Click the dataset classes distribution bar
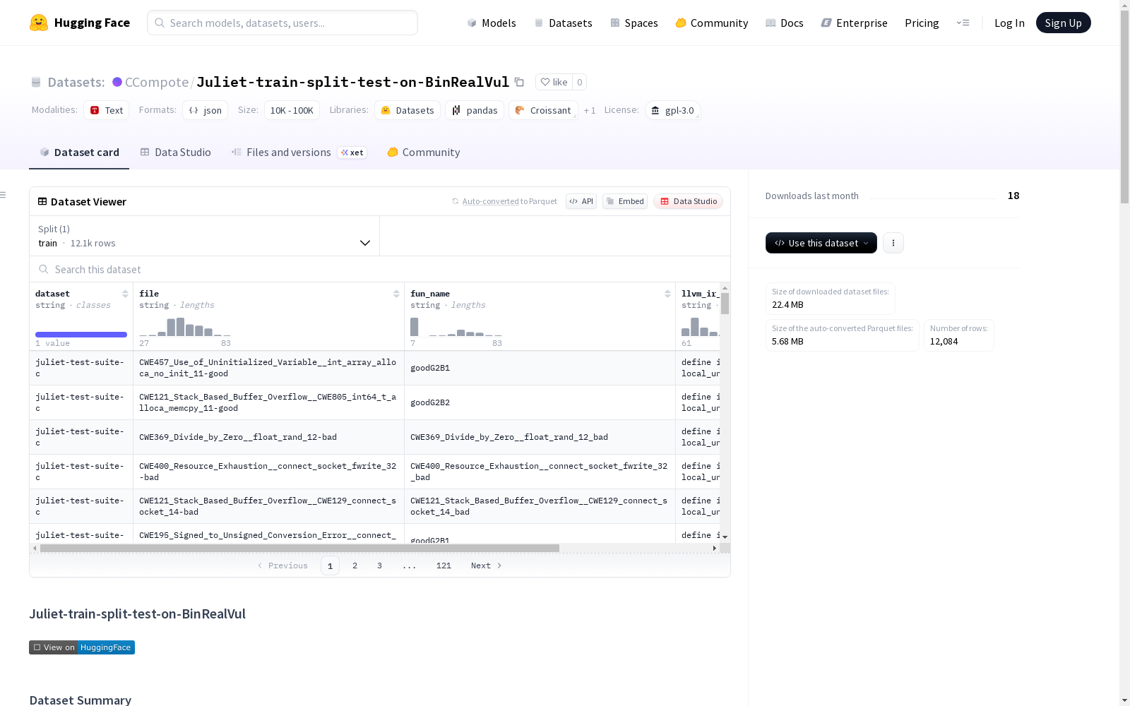 81,335
